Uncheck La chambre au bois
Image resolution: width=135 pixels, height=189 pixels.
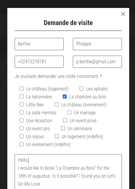(x=65, y=97)
